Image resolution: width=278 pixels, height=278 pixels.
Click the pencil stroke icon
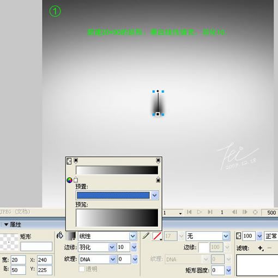146,235
